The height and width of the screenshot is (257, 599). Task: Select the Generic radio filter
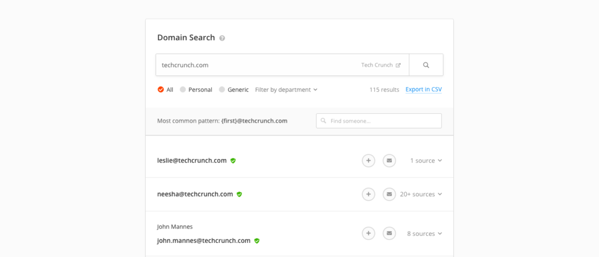point(222,89)
